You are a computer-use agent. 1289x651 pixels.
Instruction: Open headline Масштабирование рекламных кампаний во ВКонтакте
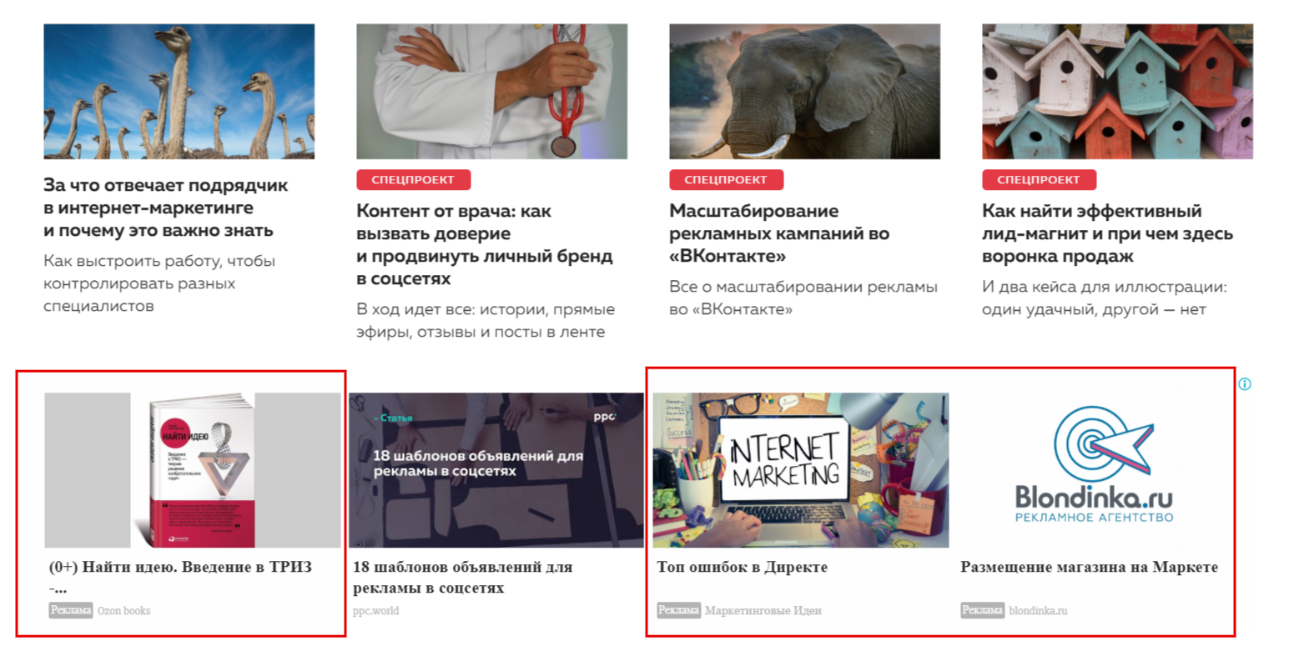[x=779, y=233]
